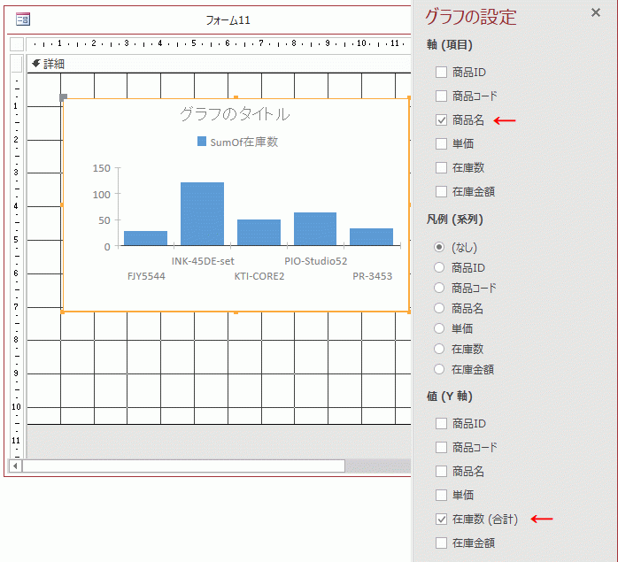Select 商品名 radio under 凡例 (系列)
The width and height of the screenshot is (618, 562).
click(439, 308)
